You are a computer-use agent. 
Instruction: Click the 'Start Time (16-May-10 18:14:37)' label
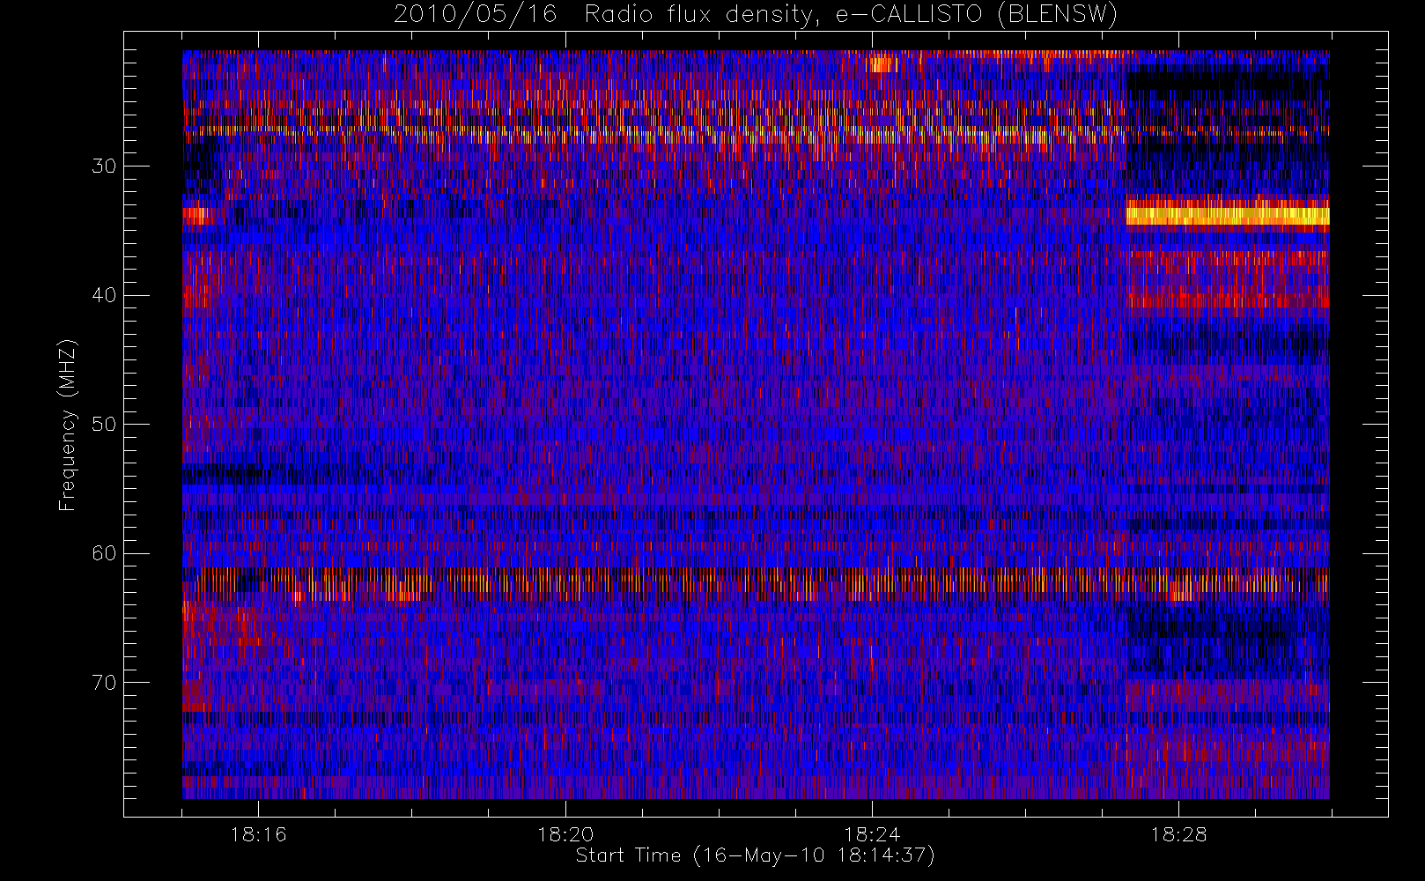(755, 855)
